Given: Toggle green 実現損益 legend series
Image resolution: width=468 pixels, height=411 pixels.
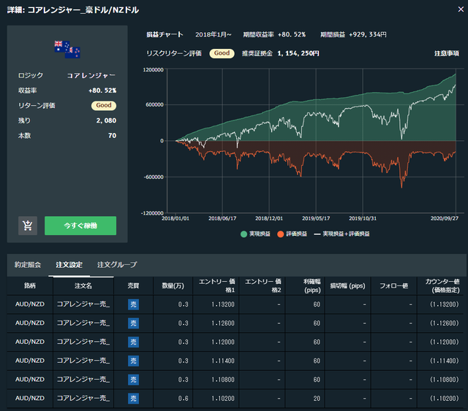Looking at the screenshot, I should (255, 234).
